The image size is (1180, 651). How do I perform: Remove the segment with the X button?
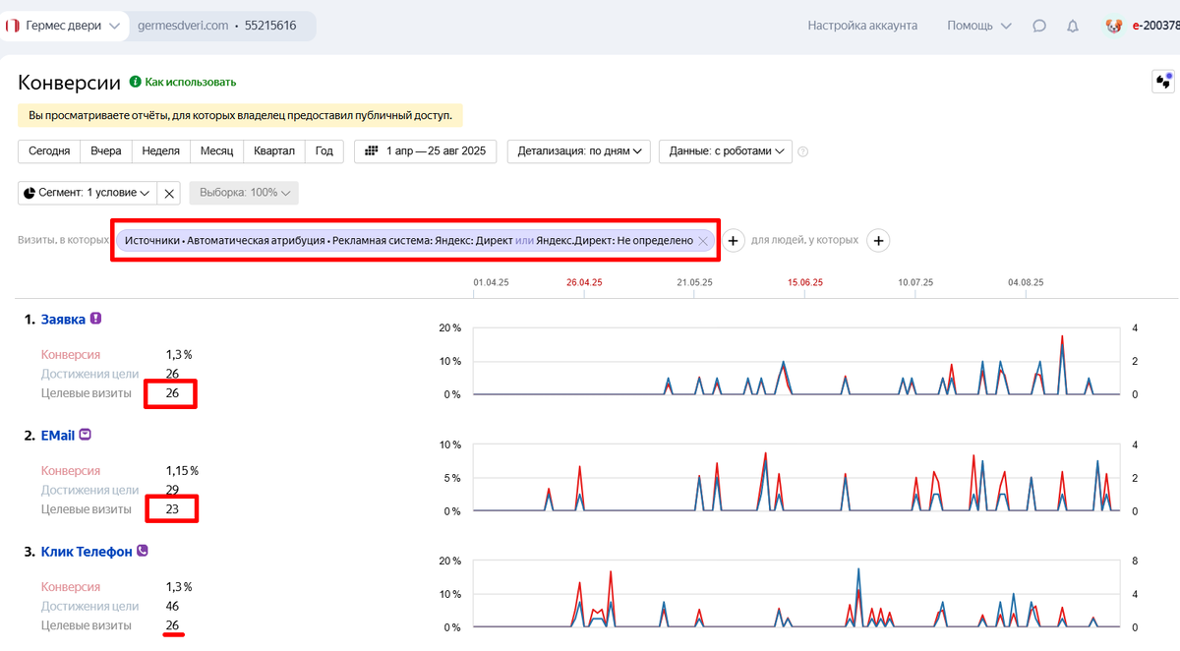point(169,193)
